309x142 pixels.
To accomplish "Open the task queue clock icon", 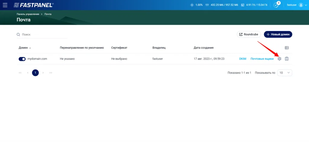I will pyautogui.click(x=276, y=5).
